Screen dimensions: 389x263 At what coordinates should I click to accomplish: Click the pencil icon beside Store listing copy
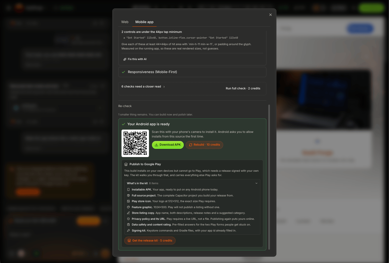tap(129, 213)
